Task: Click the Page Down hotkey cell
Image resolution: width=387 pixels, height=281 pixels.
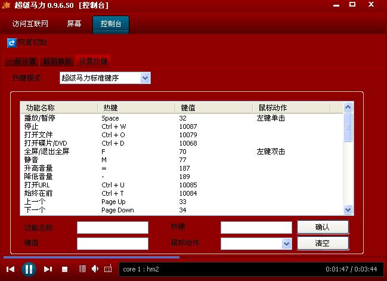Action: [117, 210]
